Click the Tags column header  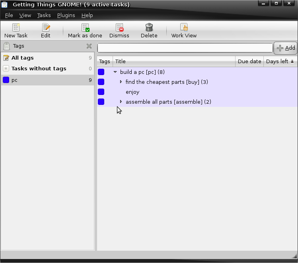click(105, 61)
